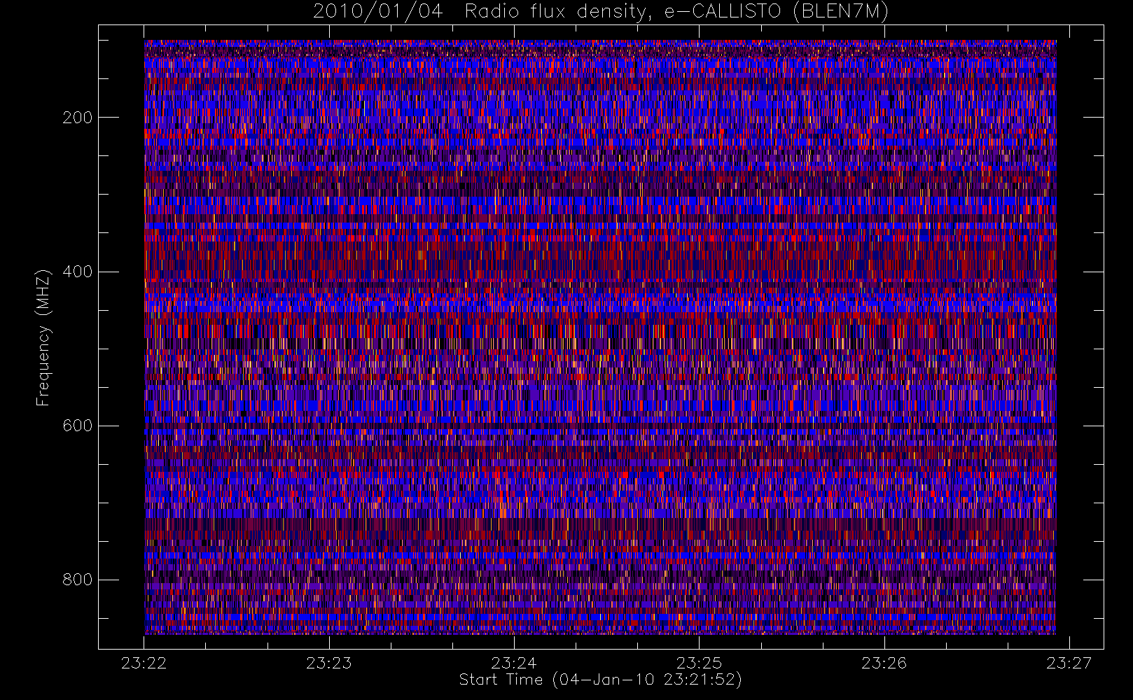
Task: Click the "Frequency (MHZ)" axis label
Action: click(x=43, y=337)
